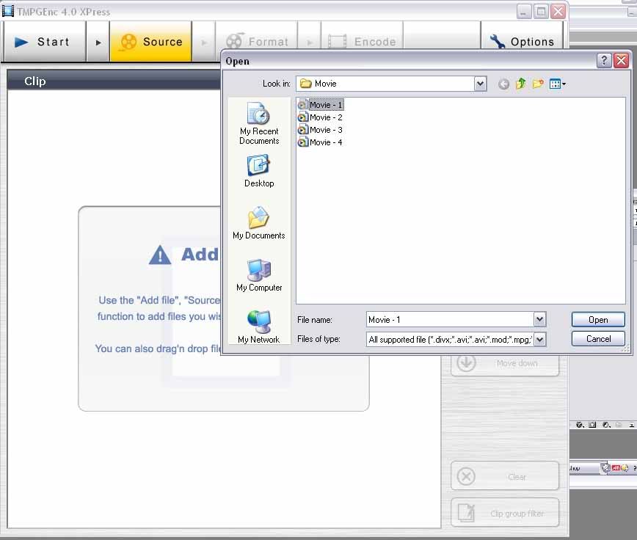This screenshot has width=637, height=540.
Task: Select the file named Movie - 1
Action: pos(321,105)
